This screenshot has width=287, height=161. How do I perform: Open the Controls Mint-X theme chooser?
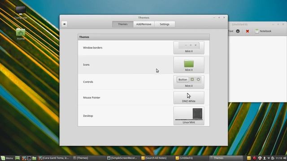pos(189,82)
